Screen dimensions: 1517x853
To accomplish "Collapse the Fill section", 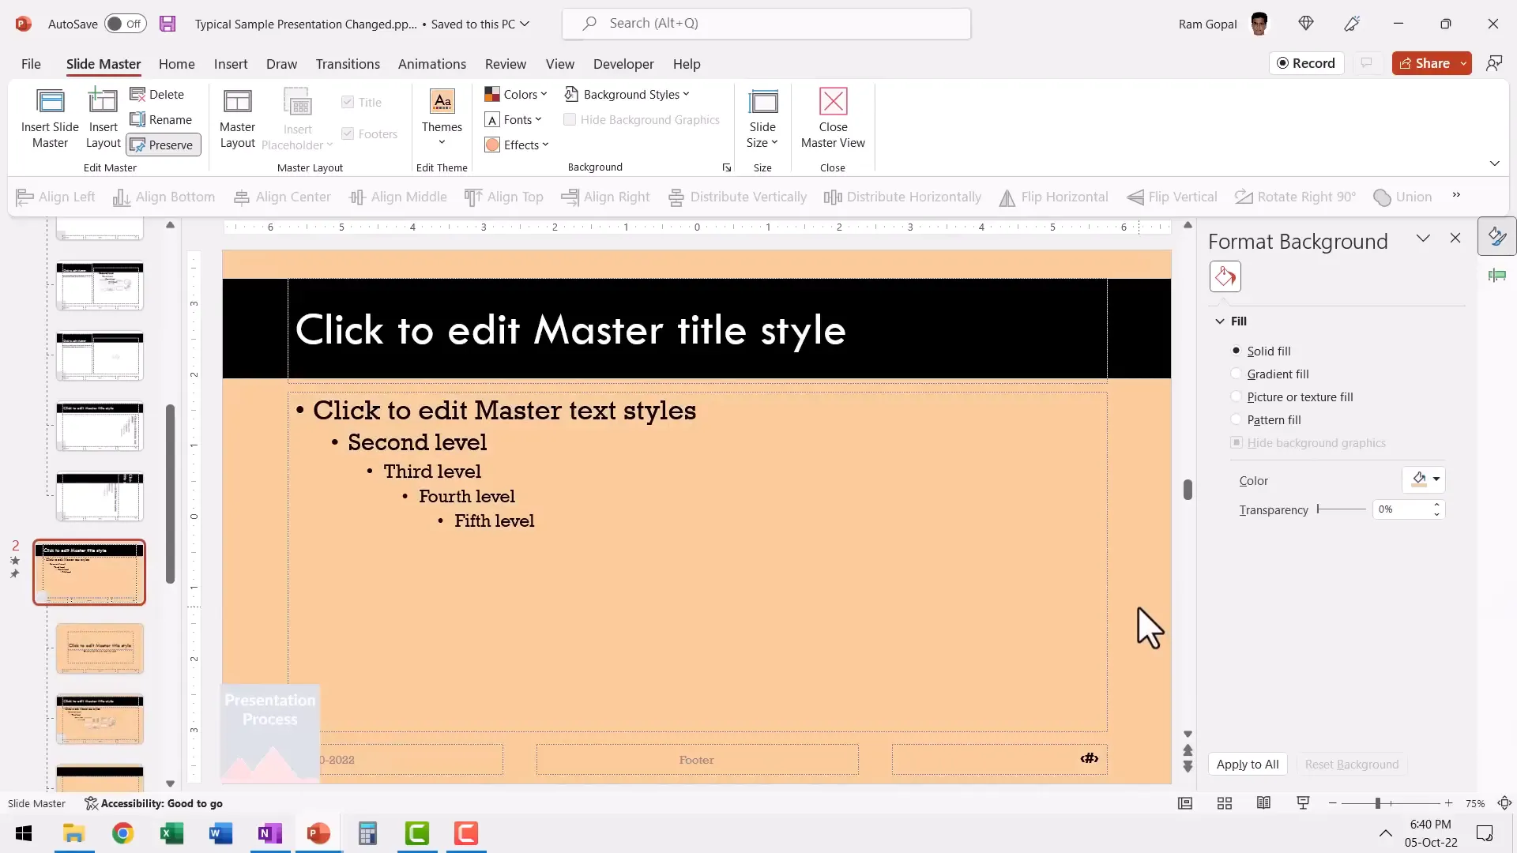I will 1220,321.
